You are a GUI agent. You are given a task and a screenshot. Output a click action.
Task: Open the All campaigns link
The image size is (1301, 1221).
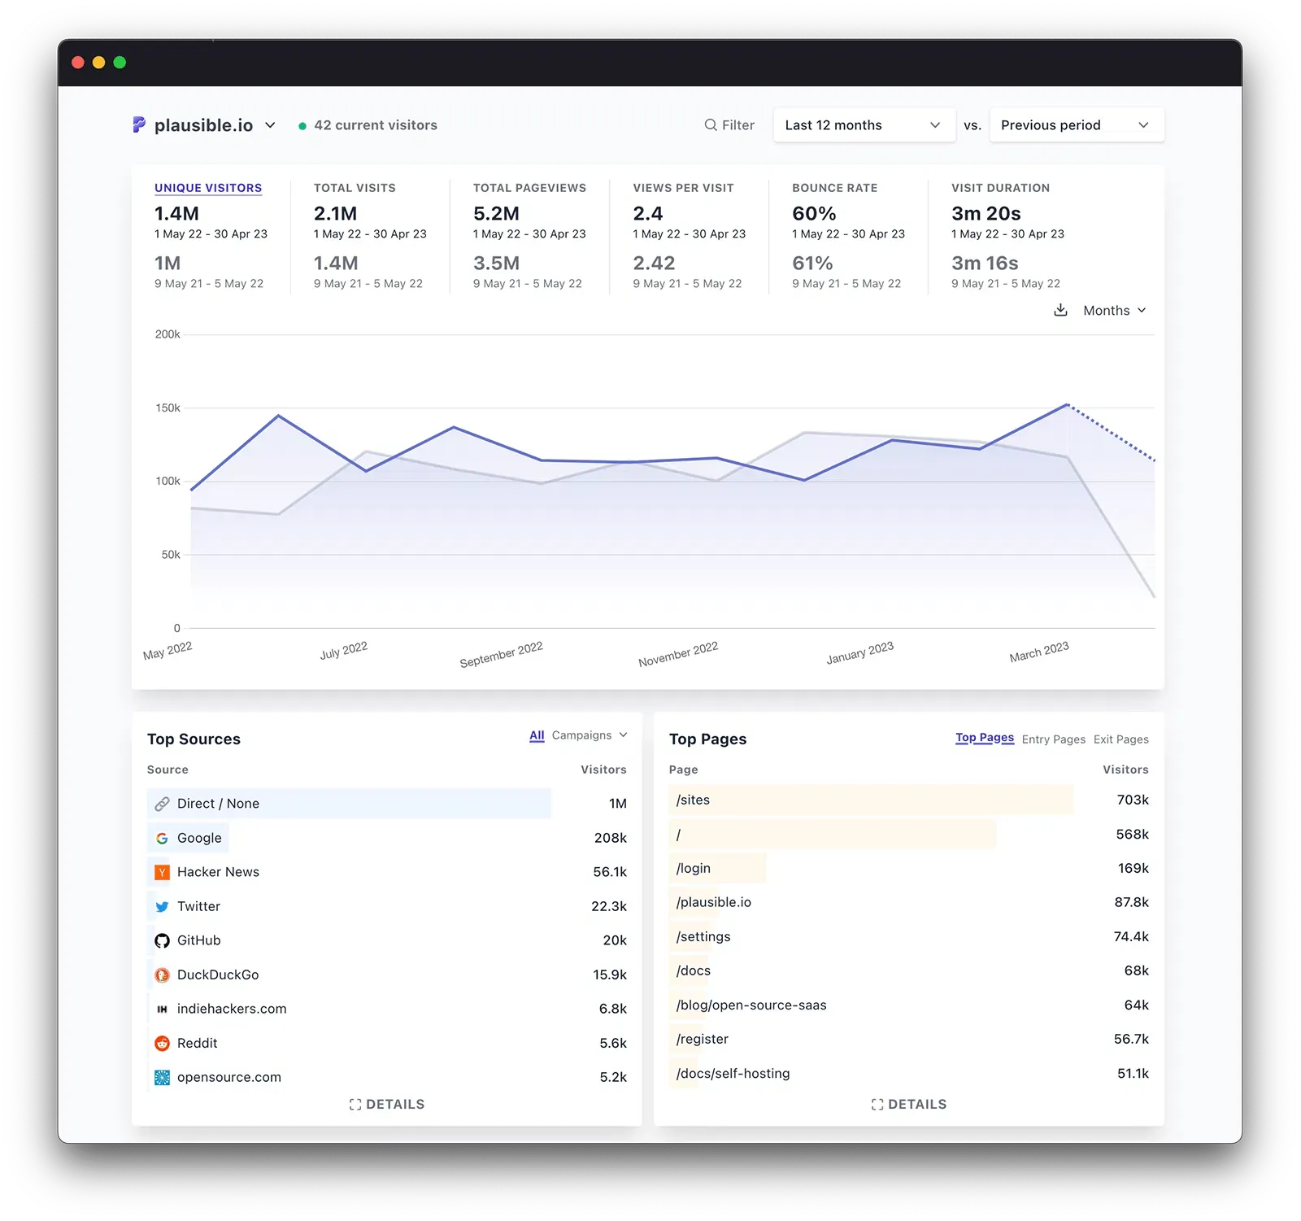[x=537, y=735]
